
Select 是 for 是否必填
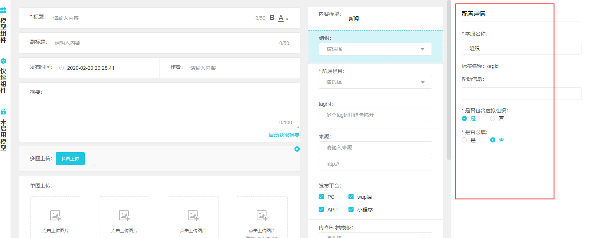point(464,140)
